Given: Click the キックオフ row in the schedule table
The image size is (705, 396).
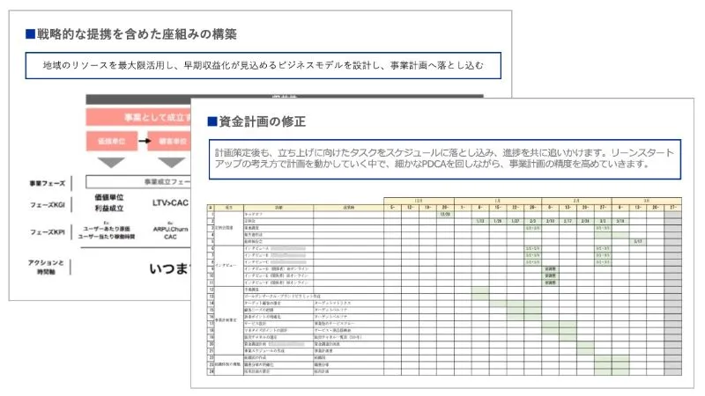Looking at the screenshot, I should tap(445, 215).
